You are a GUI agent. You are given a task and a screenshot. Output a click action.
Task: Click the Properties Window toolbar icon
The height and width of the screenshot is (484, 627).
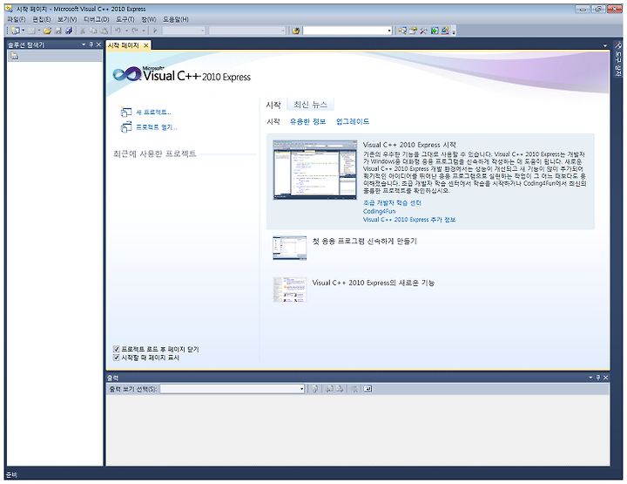[413, 31]
